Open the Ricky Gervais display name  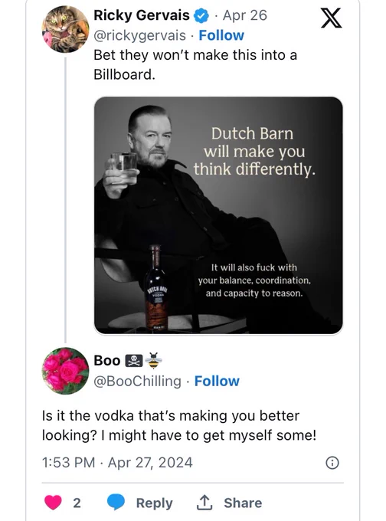pos(142,15)
